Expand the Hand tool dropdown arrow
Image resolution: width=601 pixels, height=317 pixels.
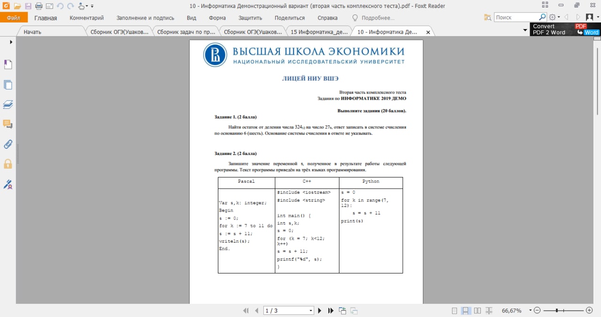pos(87,6)
